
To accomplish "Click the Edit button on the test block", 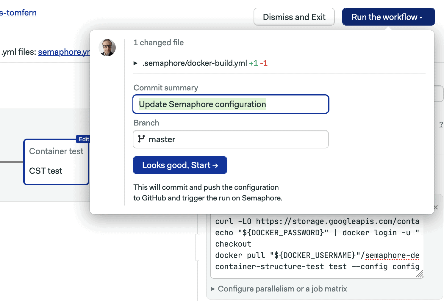I will [84, 139].
